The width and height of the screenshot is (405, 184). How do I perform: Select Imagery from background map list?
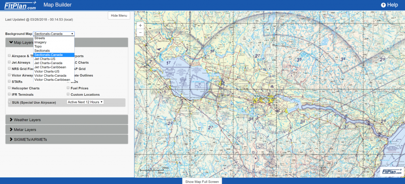tap(41, 42)
